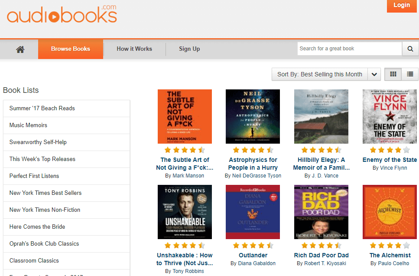
Task: Click title The Subtle Art of Not Giving
Action: [185, 164]
